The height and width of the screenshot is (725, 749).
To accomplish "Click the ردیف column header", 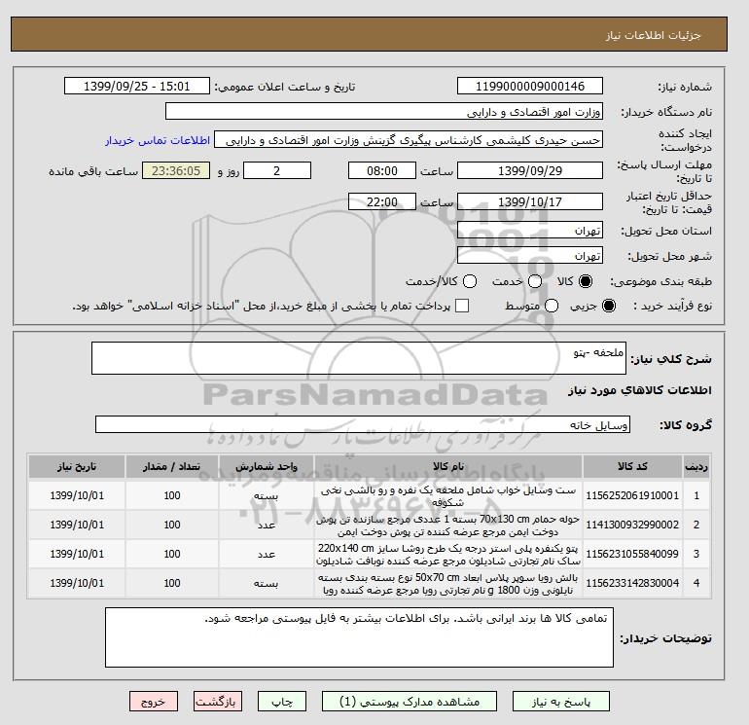I will click(696, 466).
